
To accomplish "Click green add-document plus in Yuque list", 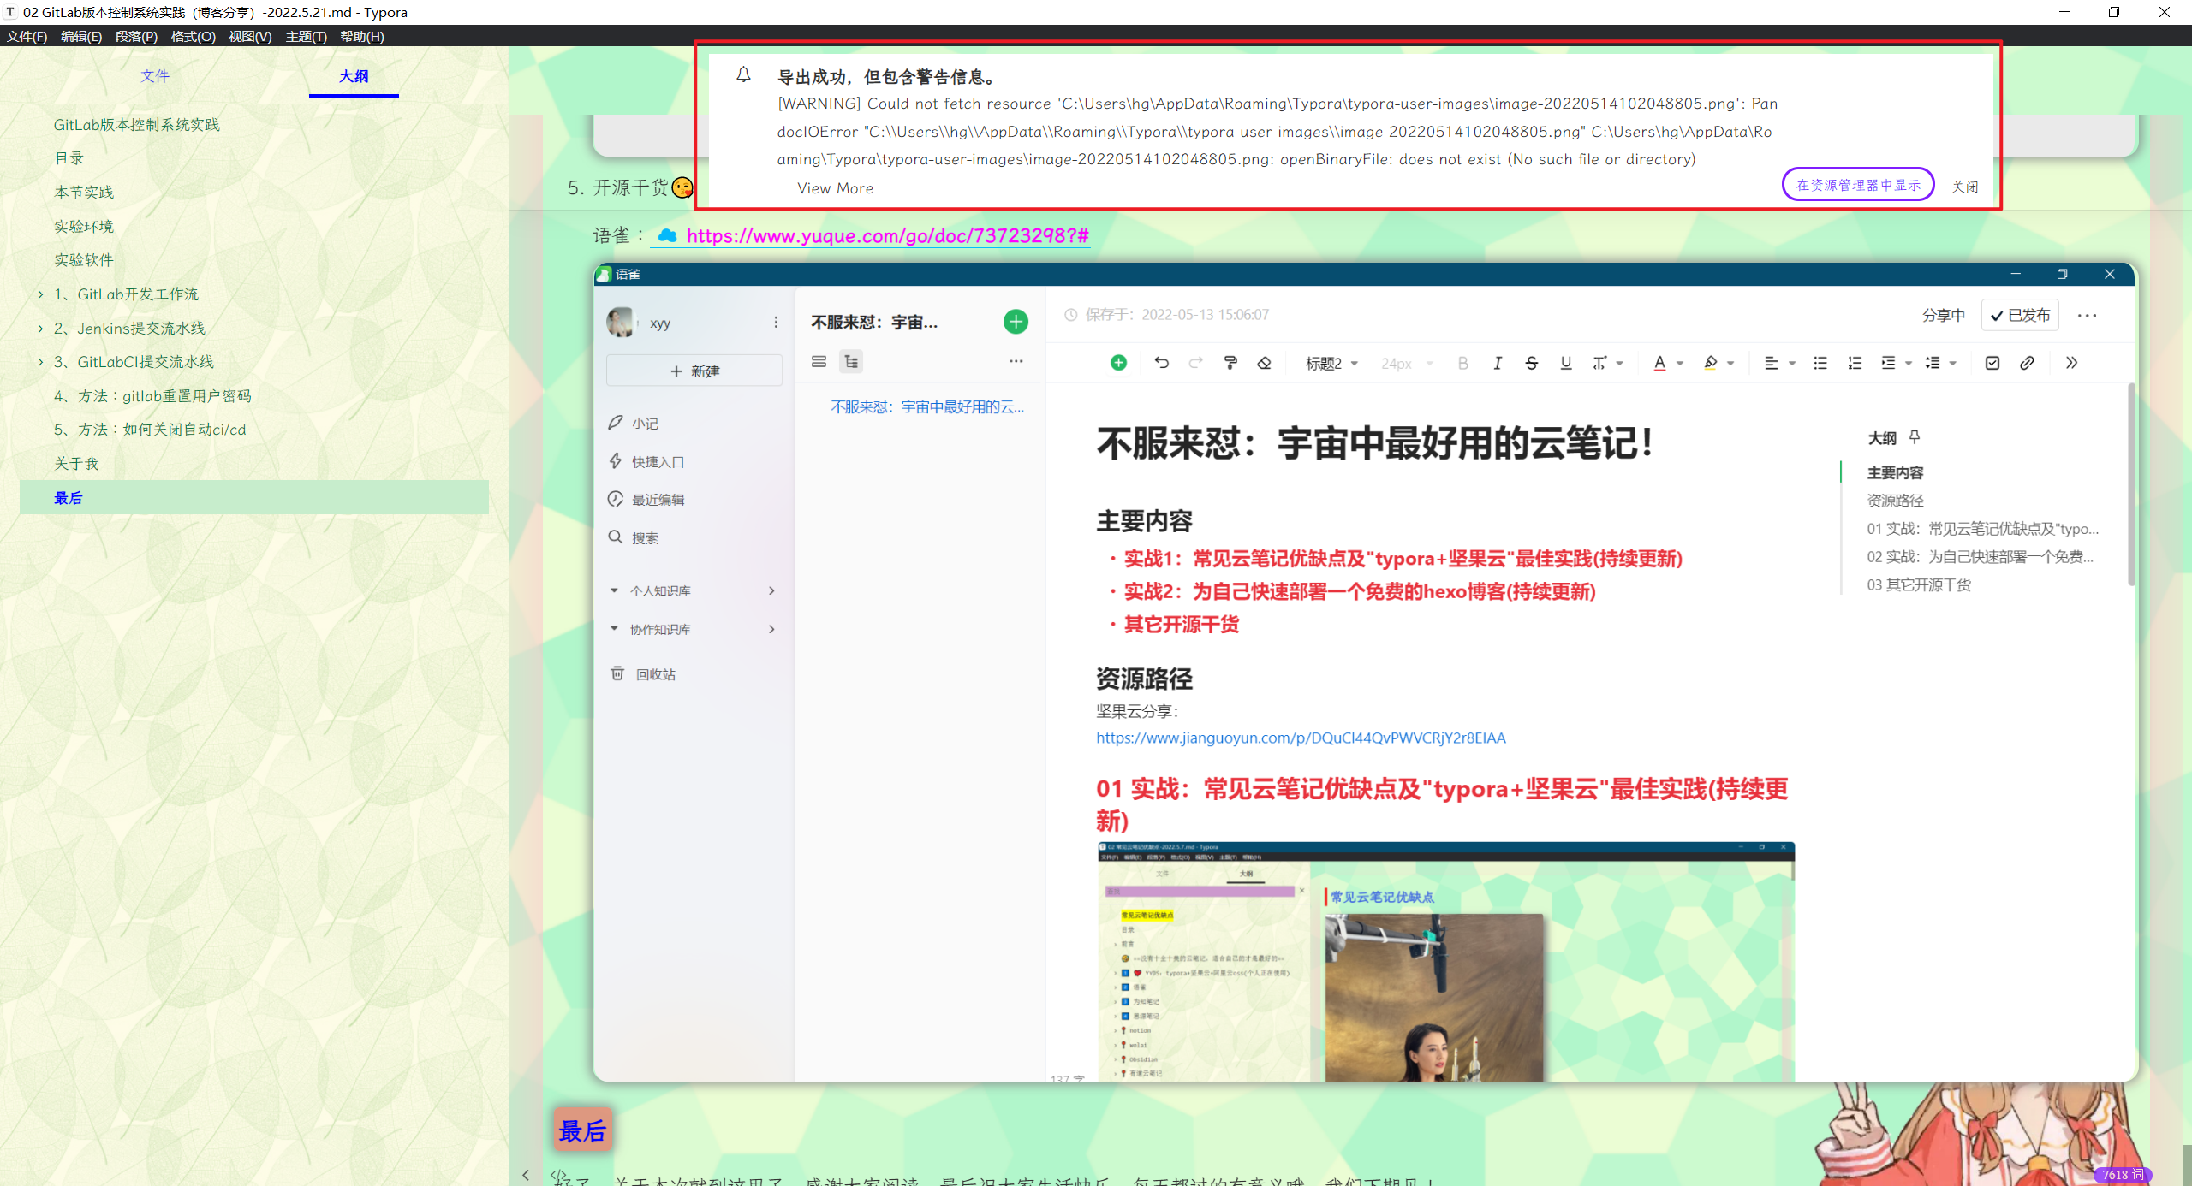I will 1016,322.
